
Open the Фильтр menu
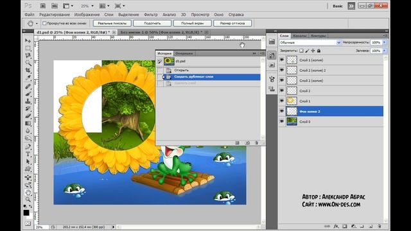coord(151,15)
